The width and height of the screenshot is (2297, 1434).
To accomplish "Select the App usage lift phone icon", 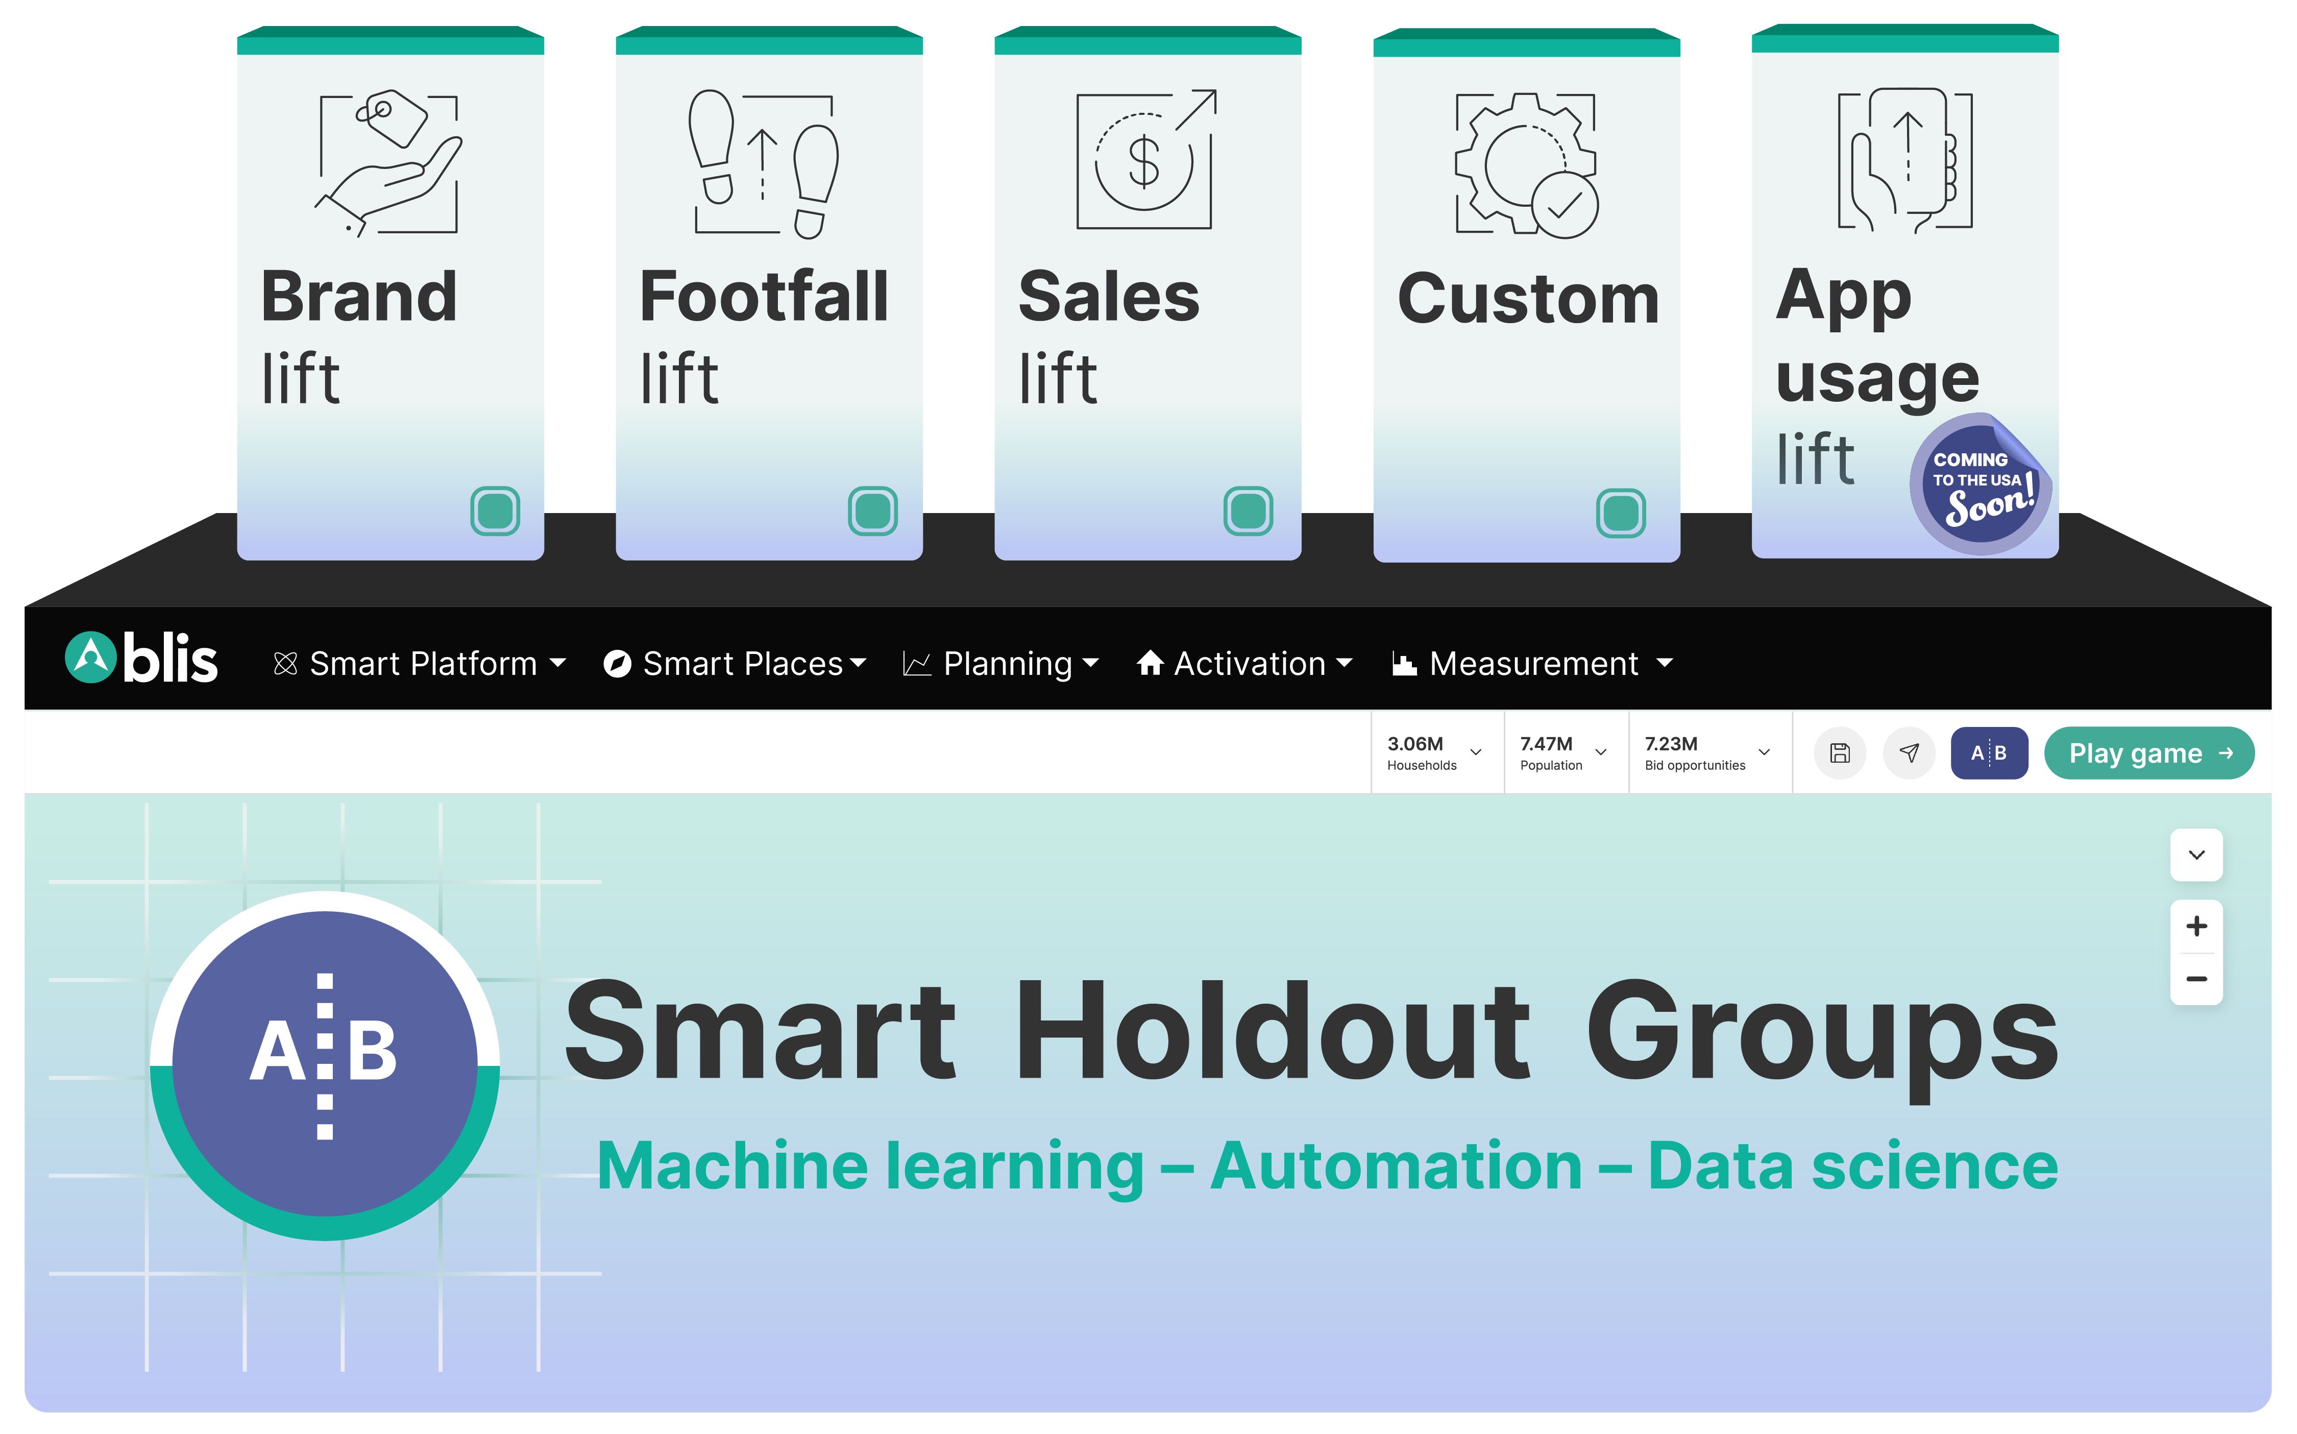I will coord(1904,160).
